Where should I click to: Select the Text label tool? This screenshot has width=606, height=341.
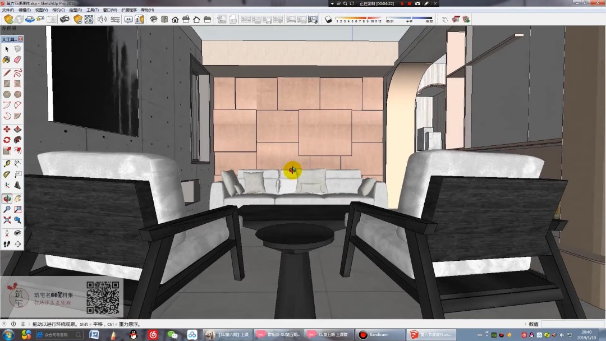pyautogui.click(x=18, y=174)
